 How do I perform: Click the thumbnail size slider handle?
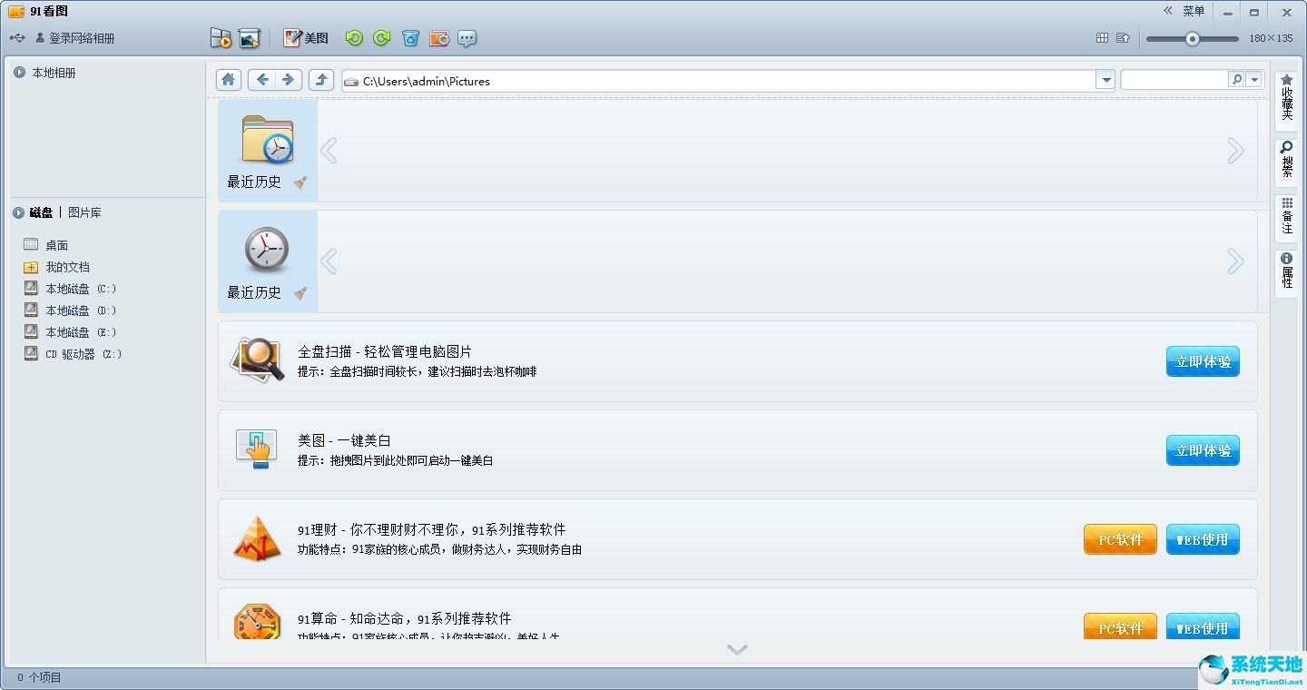(1193, 39)
